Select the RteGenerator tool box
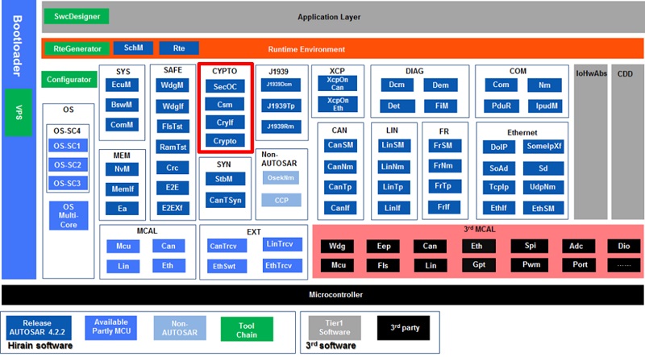The image size is (645, 357). pos(77,48)
